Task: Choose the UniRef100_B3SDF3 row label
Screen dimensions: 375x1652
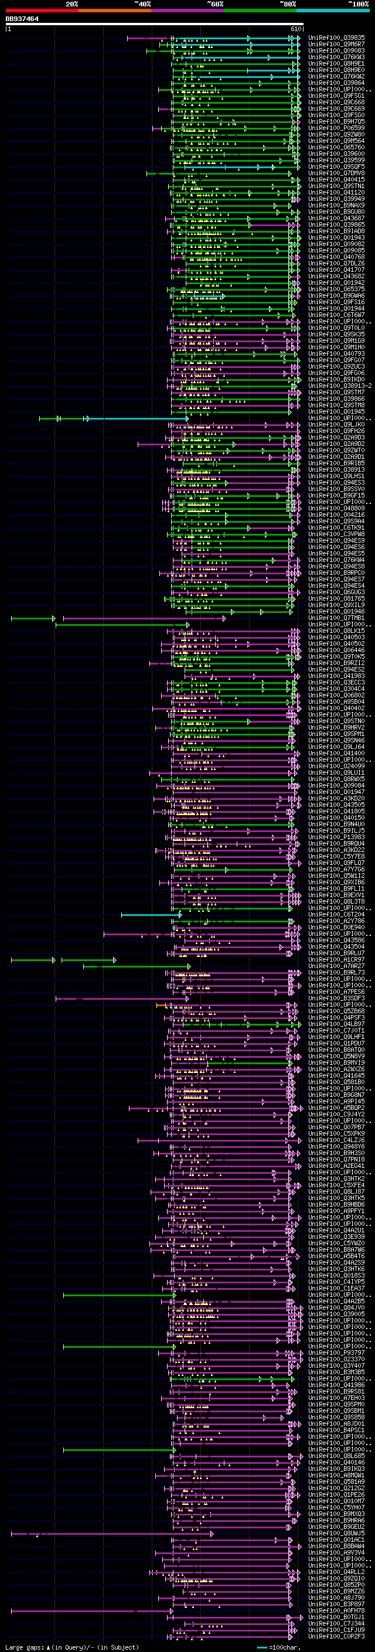Action: coord(336,998)
